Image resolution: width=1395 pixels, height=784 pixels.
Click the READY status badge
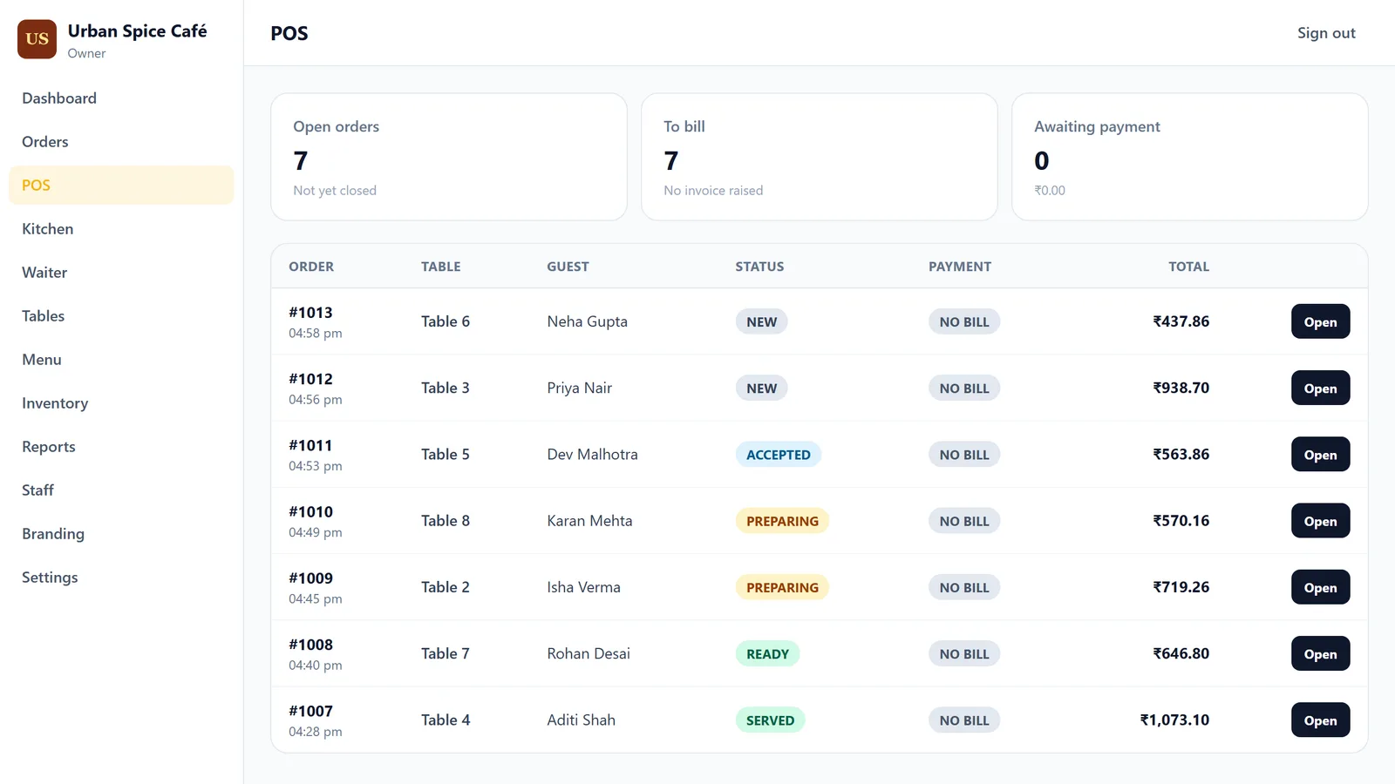point(767,653)
